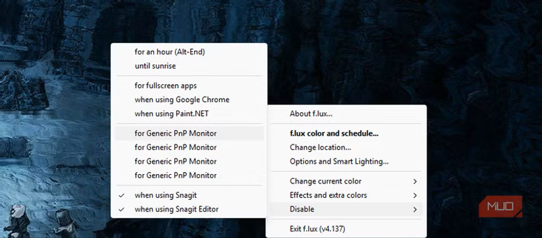Select "when using Paint.NET" entry
The image size is (542, 238).
tap(172, 113)
